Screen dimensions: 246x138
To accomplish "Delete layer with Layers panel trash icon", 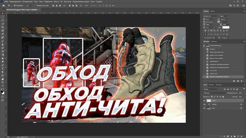I will coord(242,136).
